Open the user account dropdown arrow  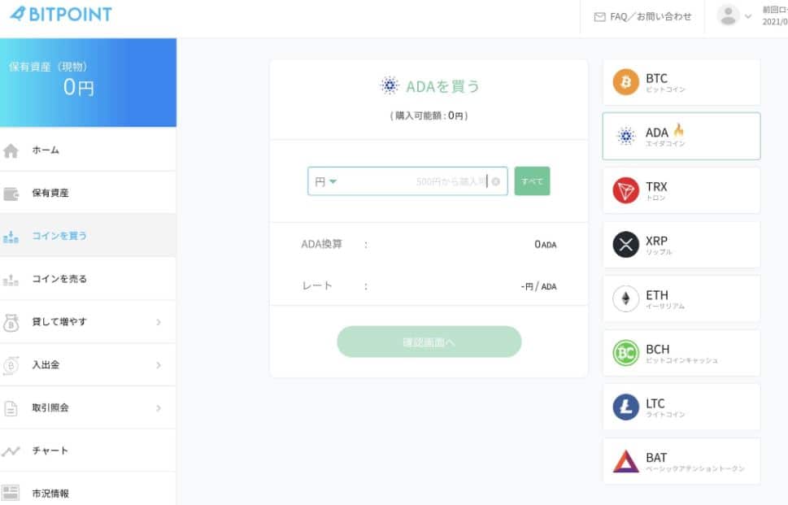coord(748,16)
